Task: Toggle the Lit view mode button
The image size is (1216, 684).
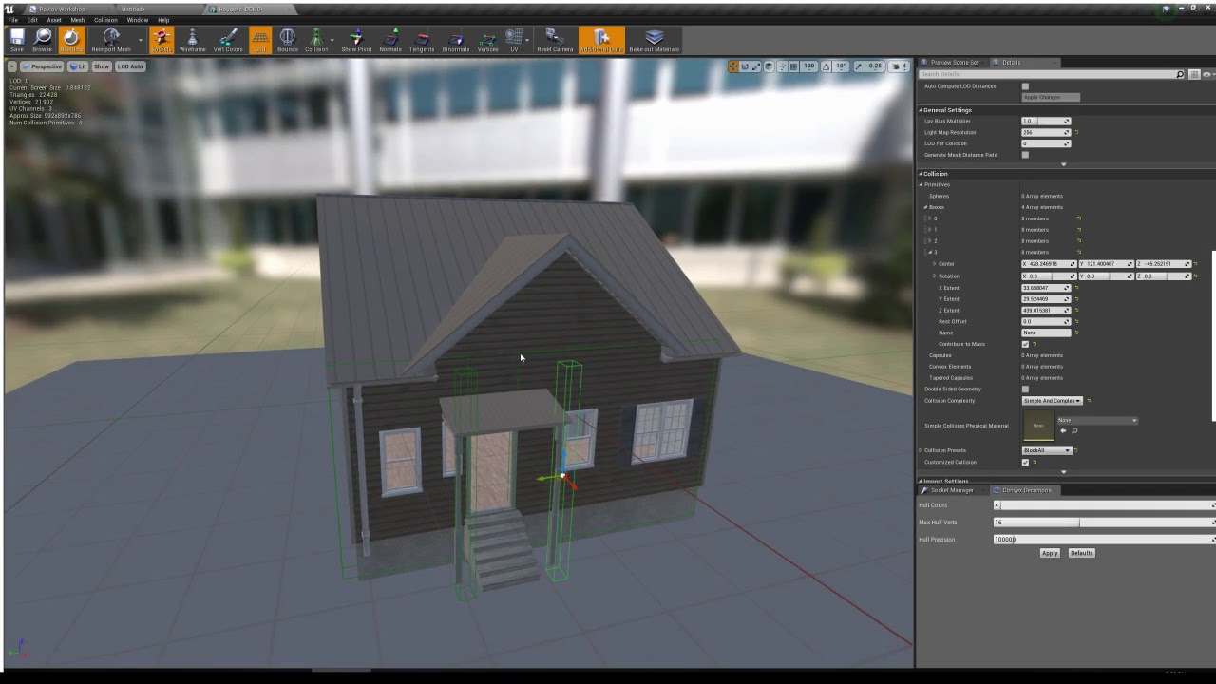Action: click(78, 66)
